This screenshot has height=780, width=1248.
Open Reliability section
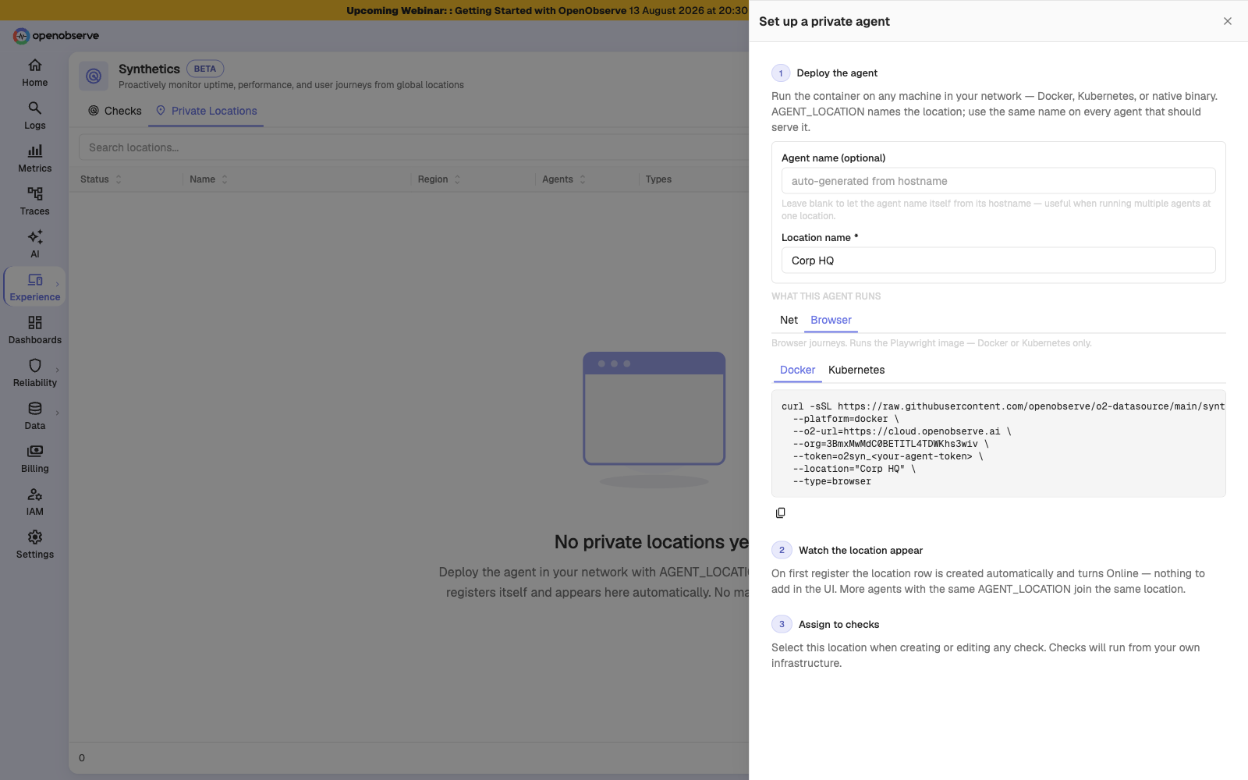click(34, 373)
